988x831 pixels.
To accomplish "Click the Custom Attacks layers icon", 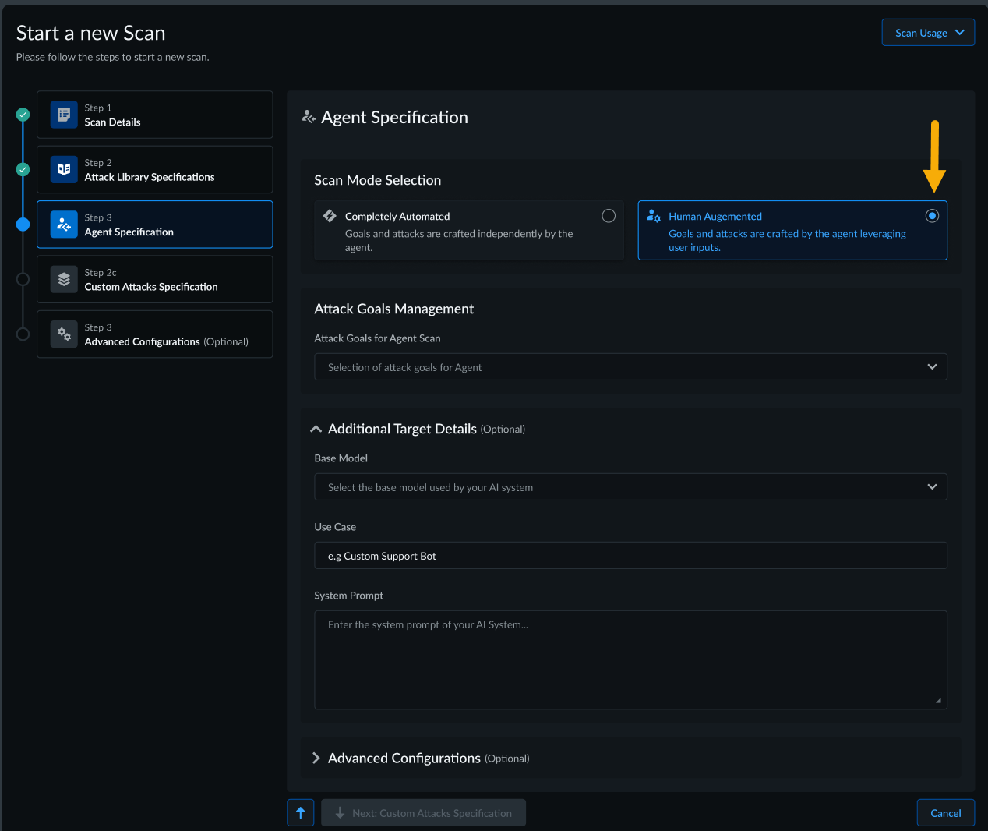I will (64, 279).
